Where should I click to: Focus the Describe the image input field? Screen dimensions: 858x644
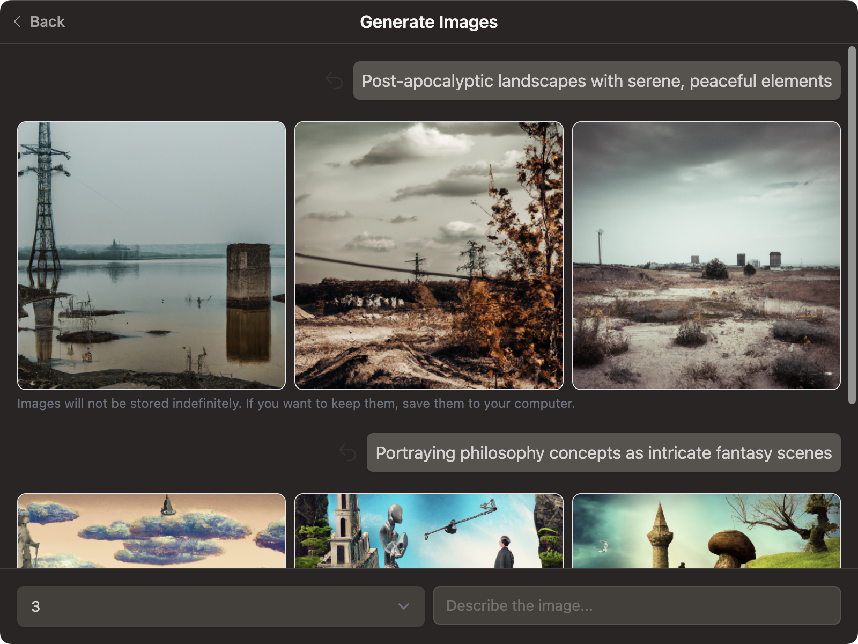pos(637,605)
